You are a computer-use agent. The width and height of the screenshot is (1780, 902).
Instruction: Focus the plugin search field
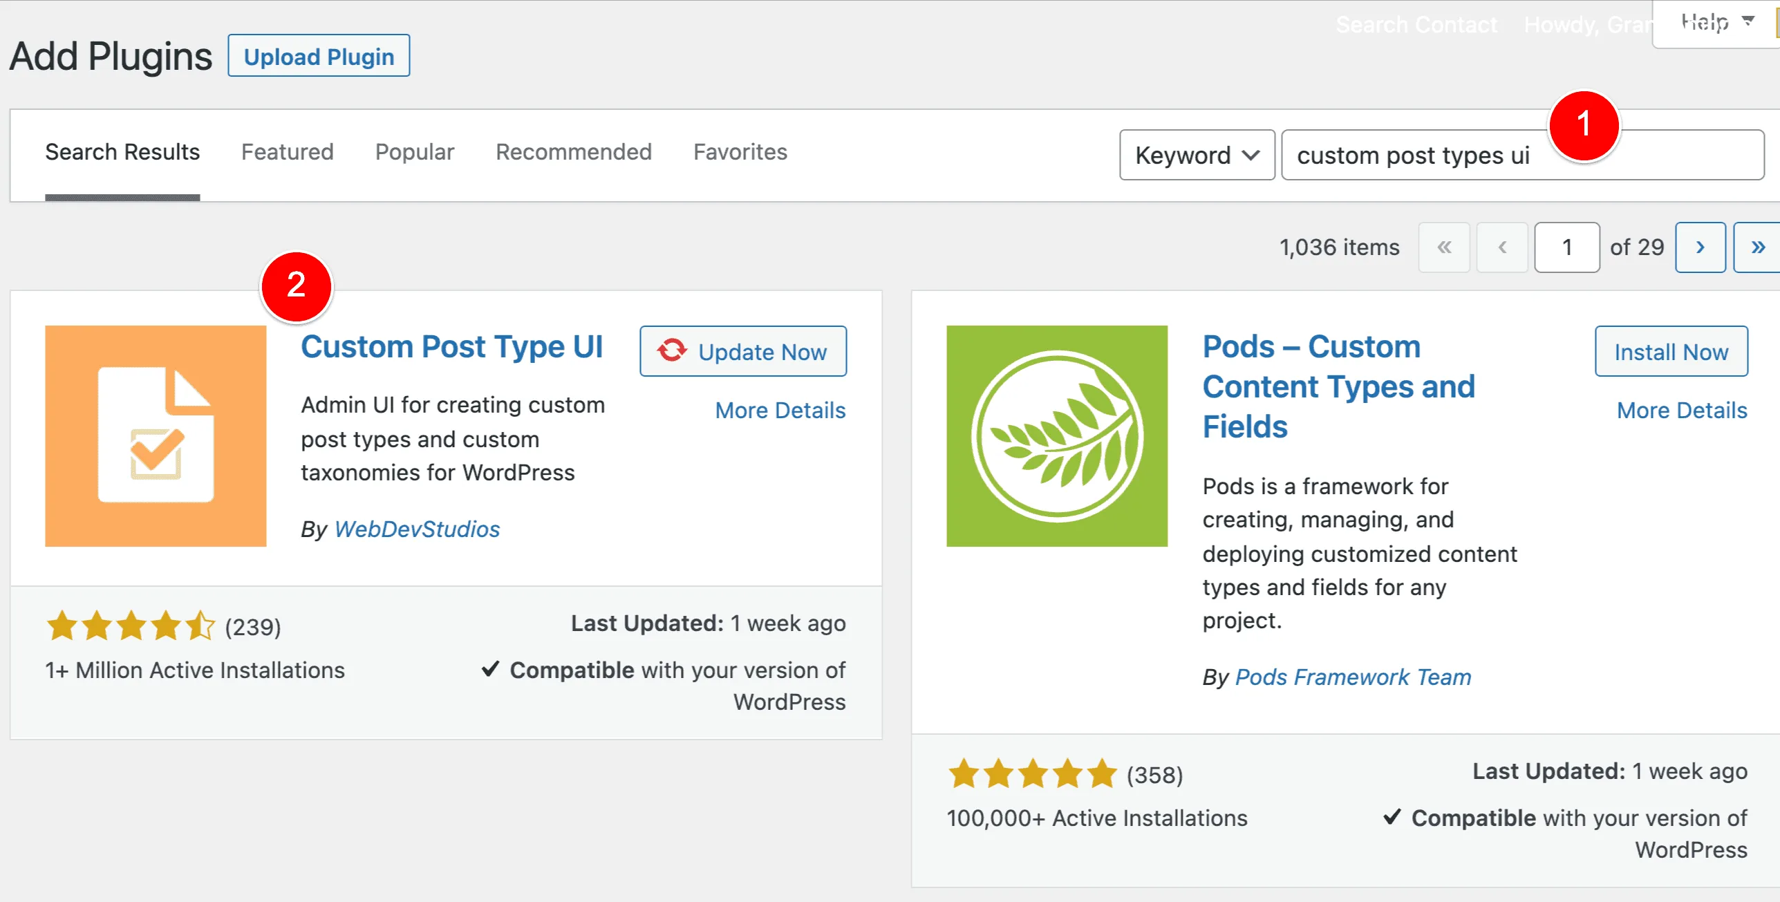click(1523, 155)
